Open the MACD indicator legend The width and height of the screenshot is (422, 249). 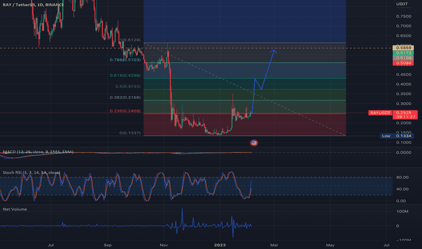[38, 152]
